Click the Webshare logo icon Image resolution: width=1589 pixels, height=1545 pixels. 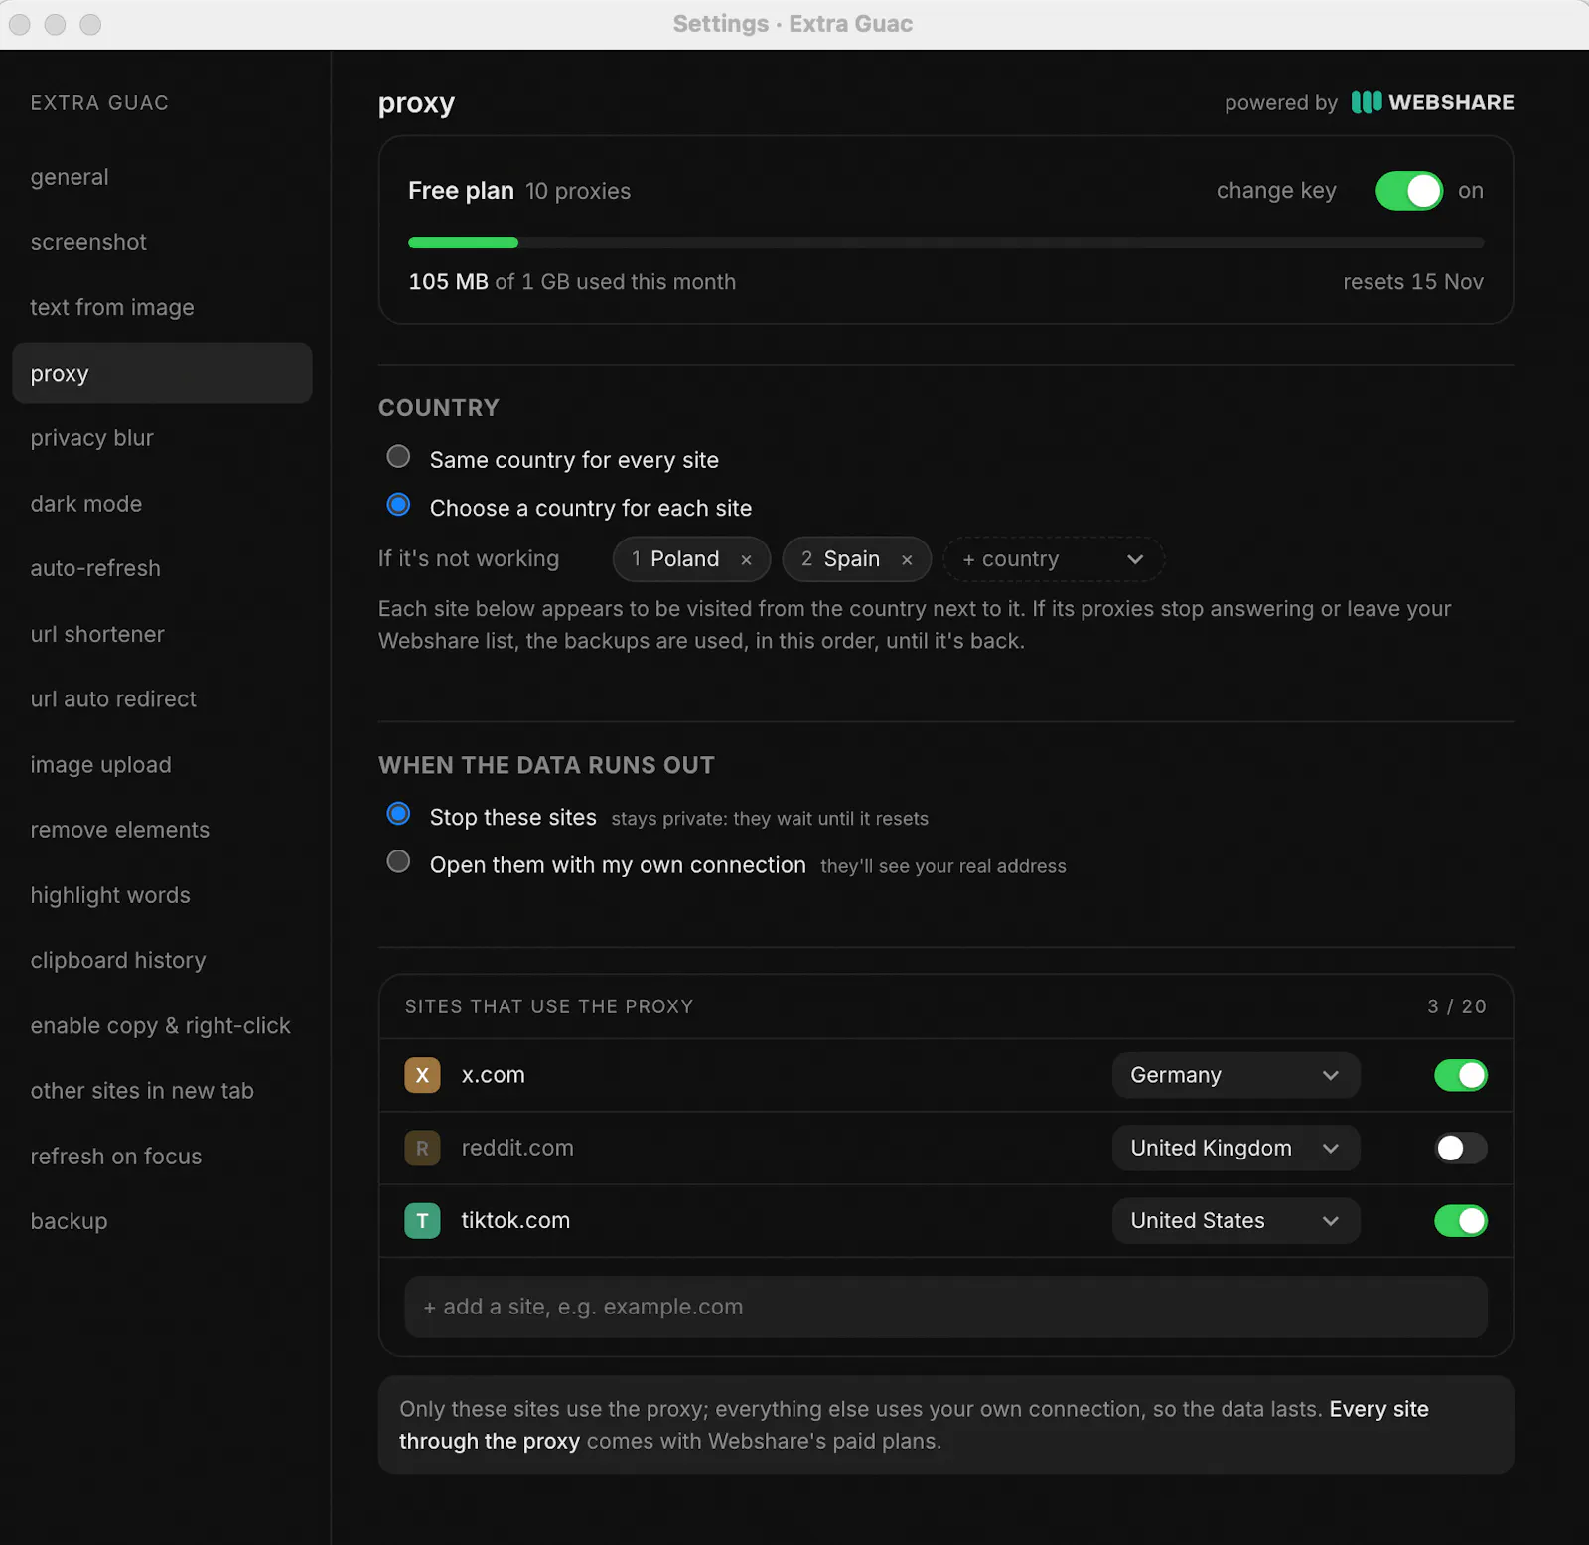click(1367, 102)
